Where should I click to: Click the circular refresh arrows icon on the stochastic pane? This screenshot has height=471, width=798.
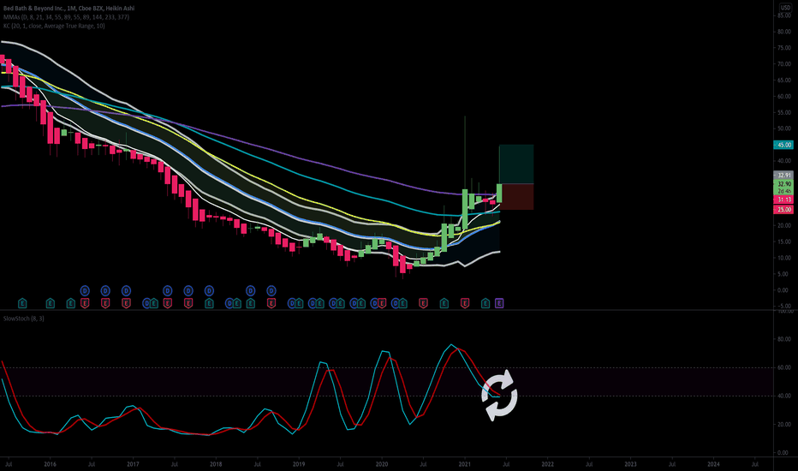[x=499, y=395]
